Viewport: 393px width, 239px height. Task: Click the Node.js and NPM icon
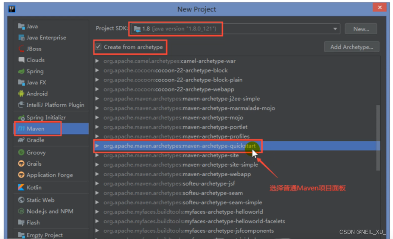point(21,211)
